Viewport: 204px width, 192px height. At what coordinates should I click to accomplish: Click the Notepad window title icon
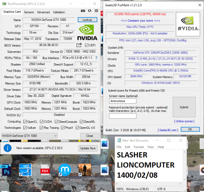tap(119, 140)
